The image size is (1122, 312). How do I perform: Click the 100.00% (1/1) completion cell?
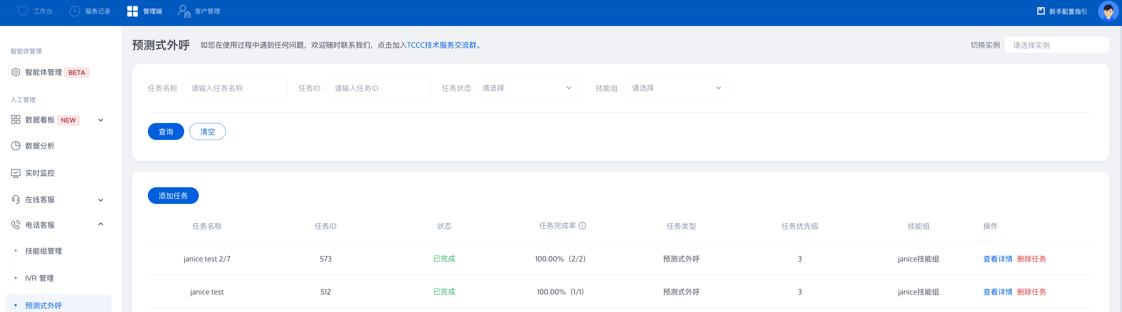coord(560,292)
